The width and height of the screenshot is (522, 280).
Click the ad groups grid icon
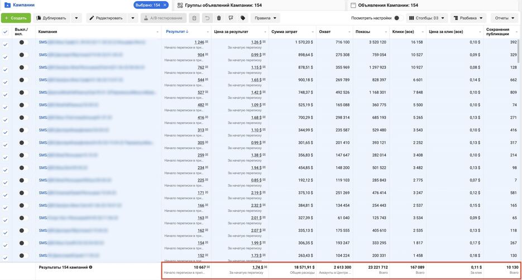coord(180,6)
